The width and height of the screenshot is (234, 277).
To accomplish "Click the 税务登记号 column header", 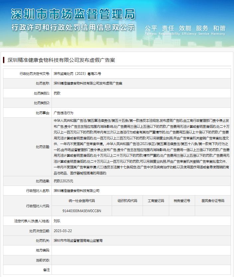I will [182, 201].
